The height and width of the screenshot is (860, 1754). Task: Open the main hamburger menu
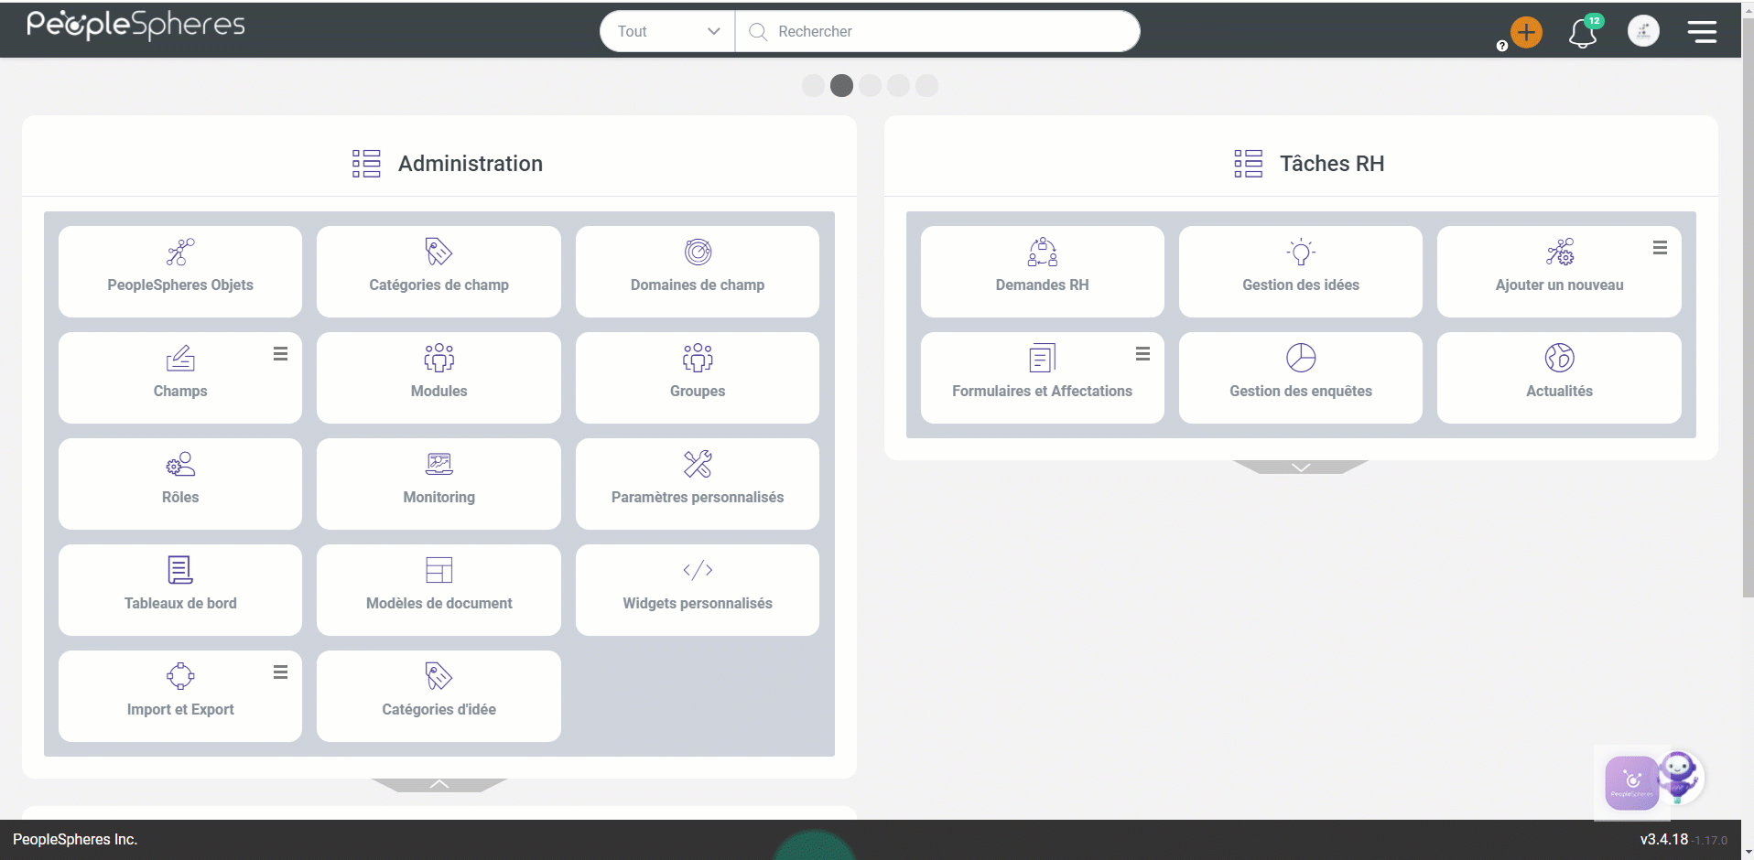click(x=1702, y=32)
